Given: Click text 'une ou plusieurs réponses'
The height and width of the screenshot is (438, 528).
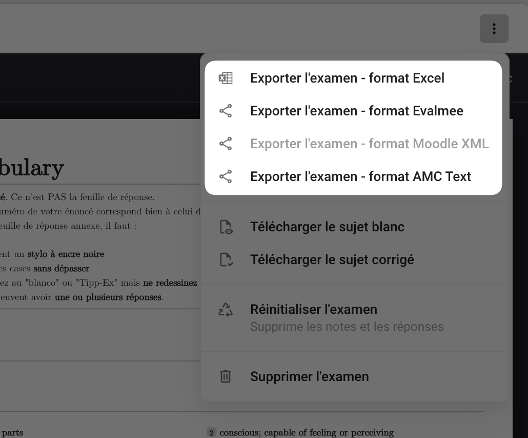Looking at the screenshot, I should (x=108, y=297).
